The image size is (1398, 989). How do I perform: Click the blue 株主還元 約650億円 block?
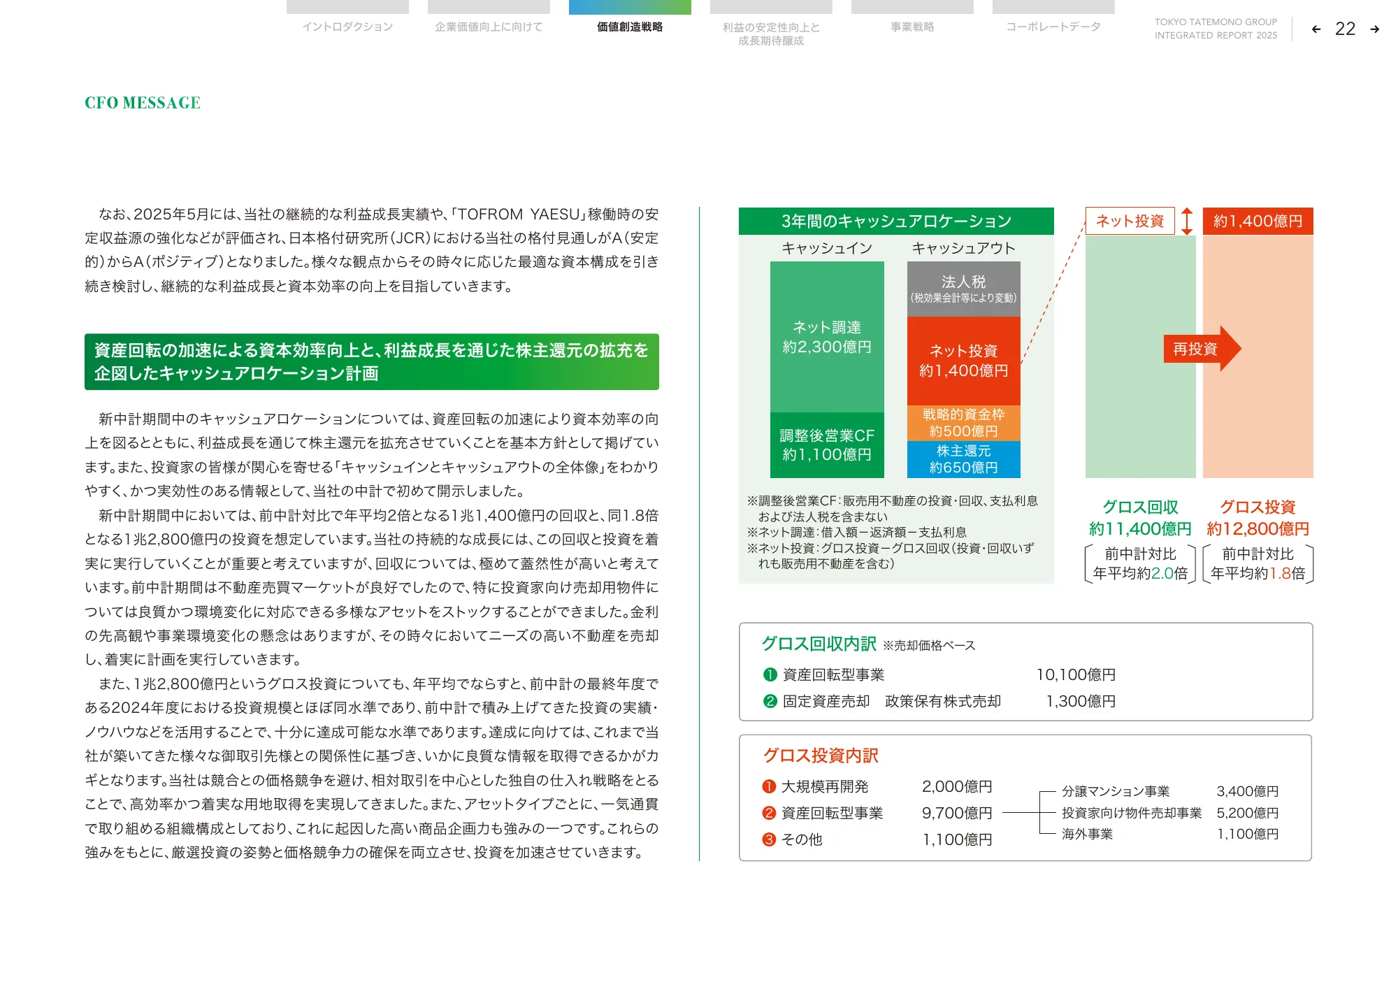click(x=963, y=459)
